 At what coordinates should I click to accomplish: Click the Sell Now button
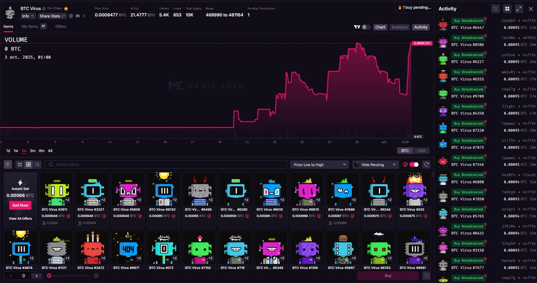[20, 205]
